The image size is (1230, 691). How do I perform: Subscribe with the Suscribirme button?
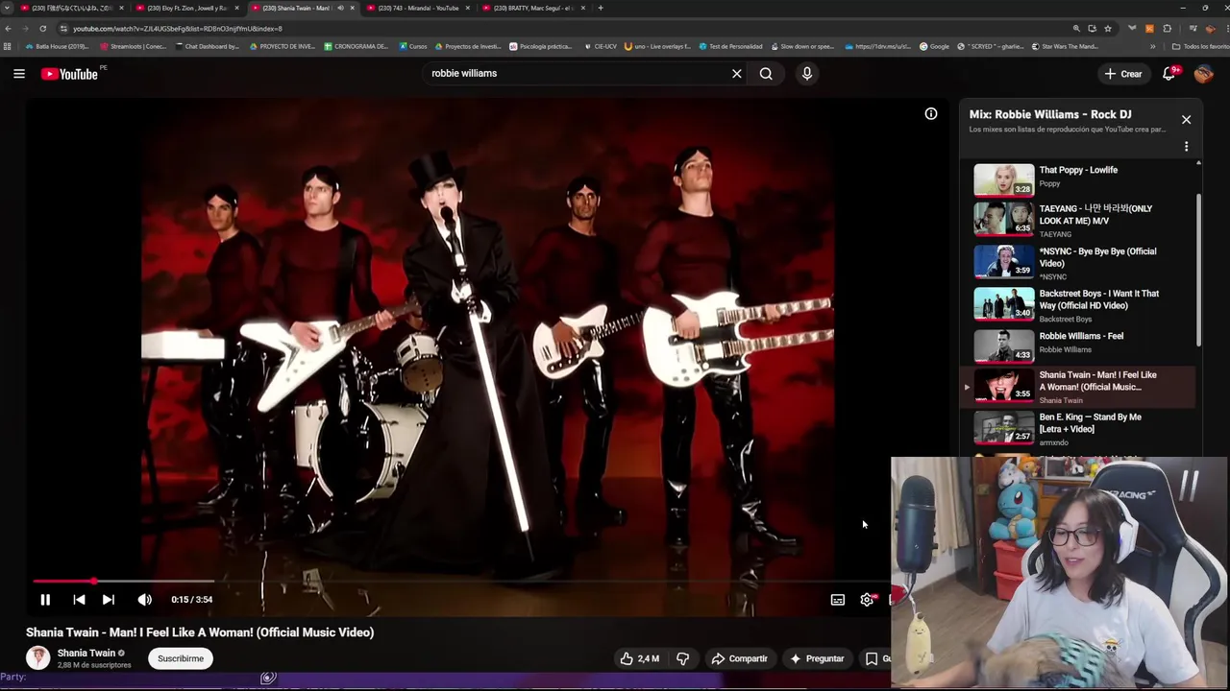pyautogui.click(x=181, y=658)
